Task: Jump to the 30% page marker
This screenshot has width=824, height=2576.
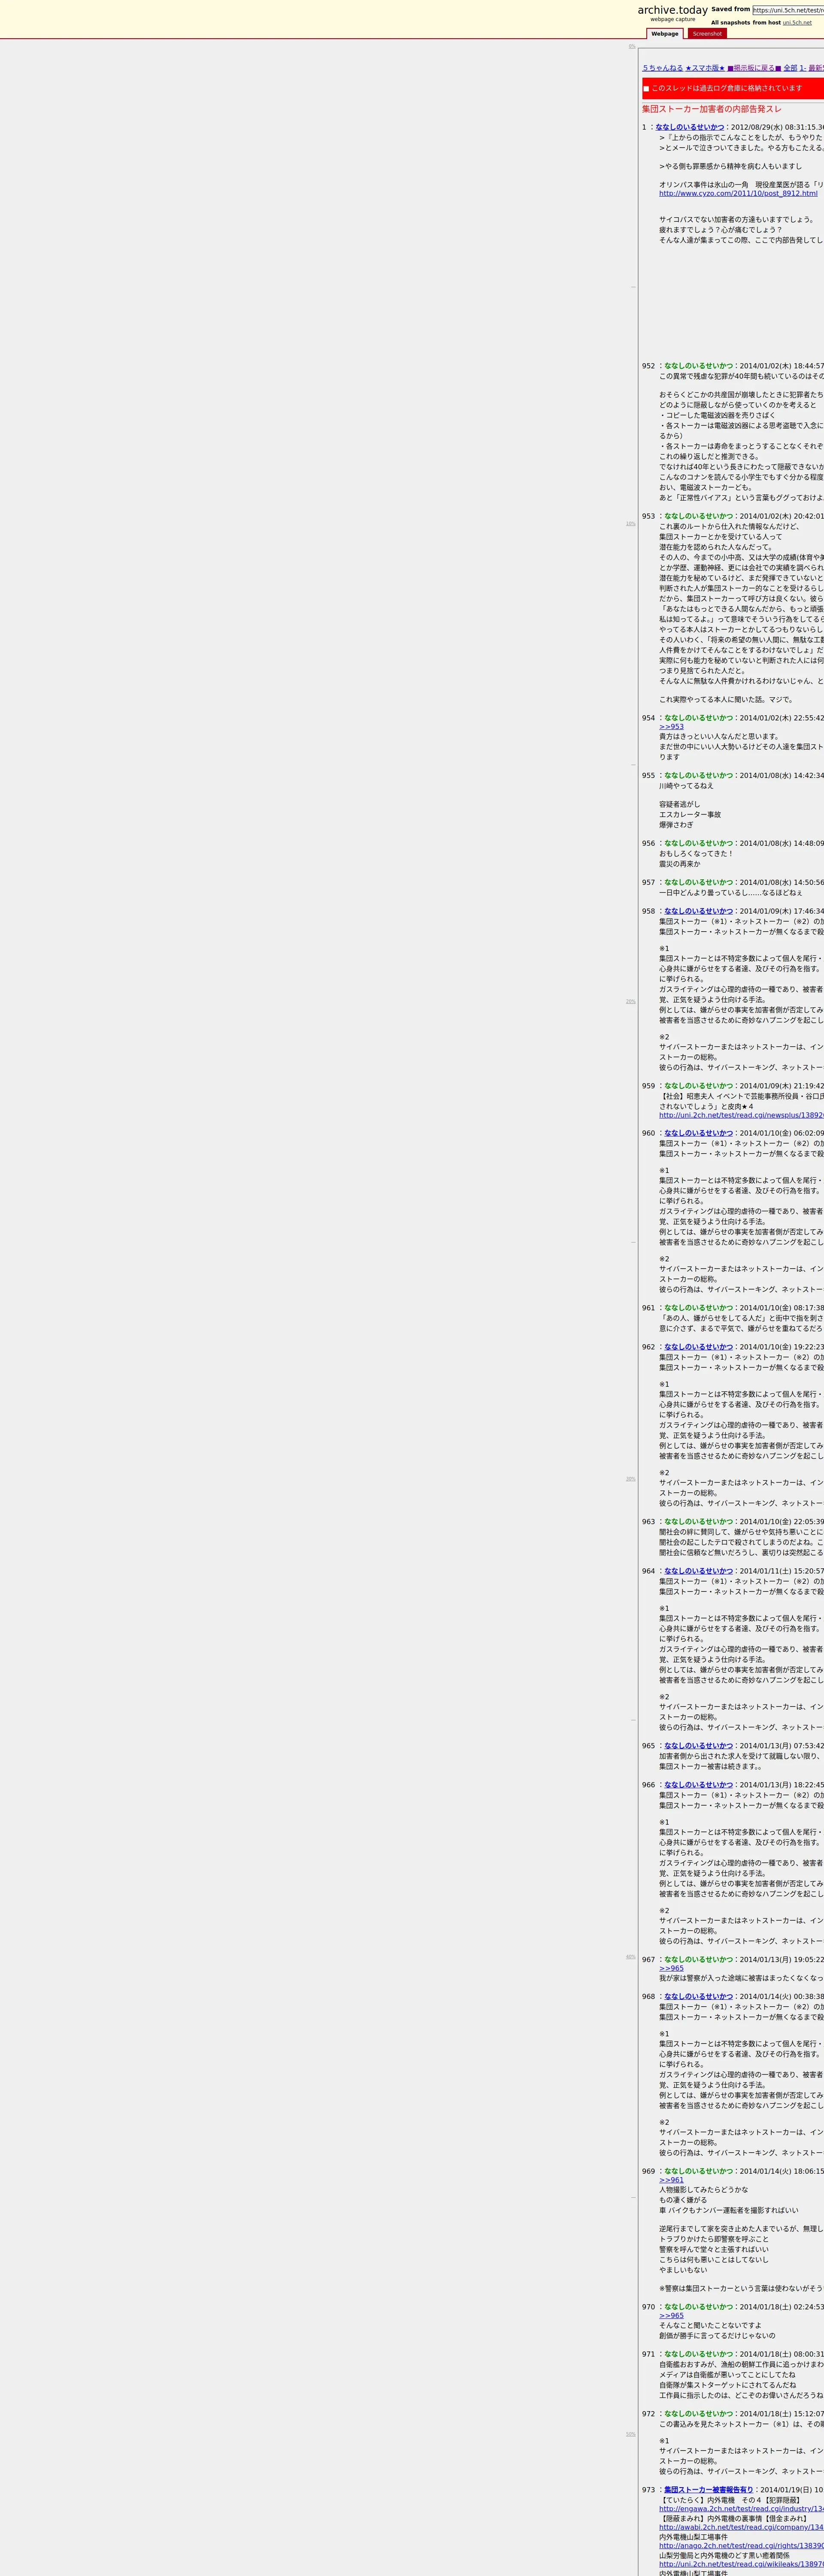Action: tap(631, 1478)
